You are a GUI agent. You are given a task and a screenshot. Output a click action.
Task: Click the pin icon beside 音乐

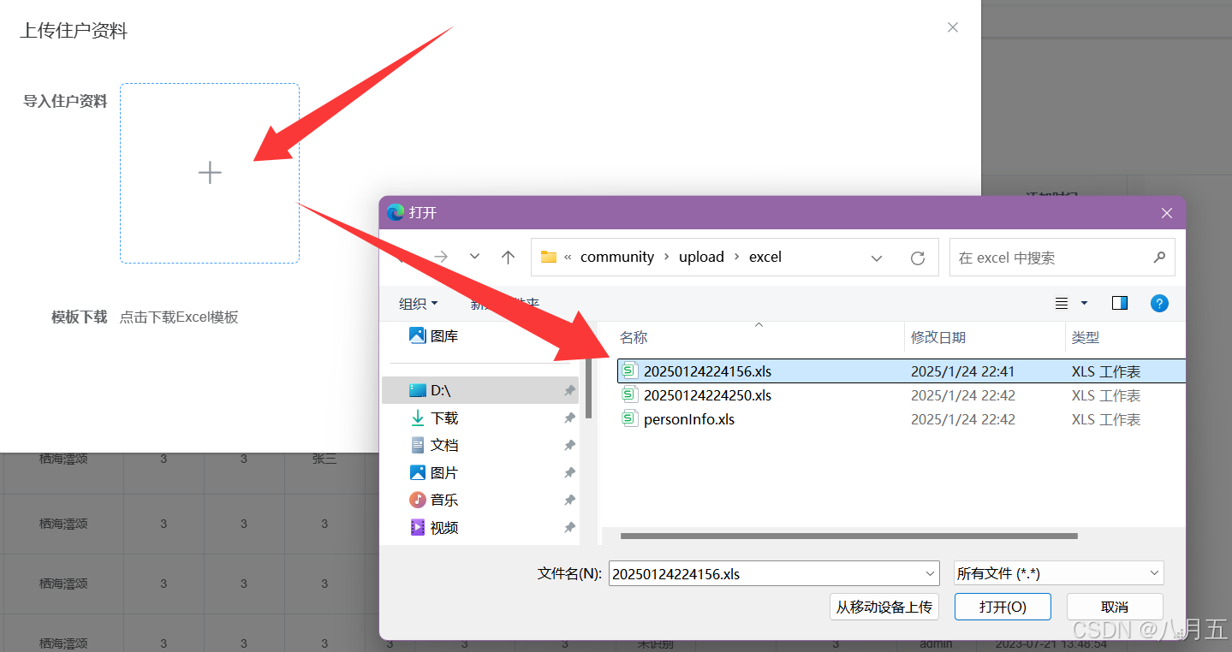tap(568, 501)
